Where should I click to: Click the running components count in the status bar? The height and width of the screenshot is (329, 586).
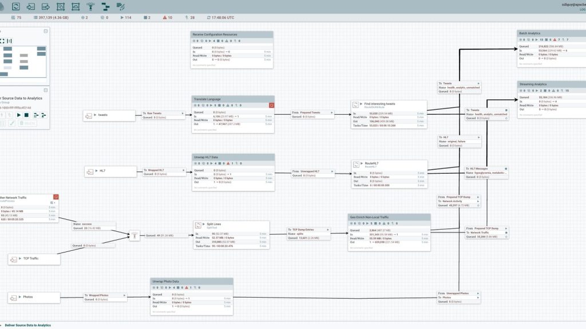pos(126,18)
